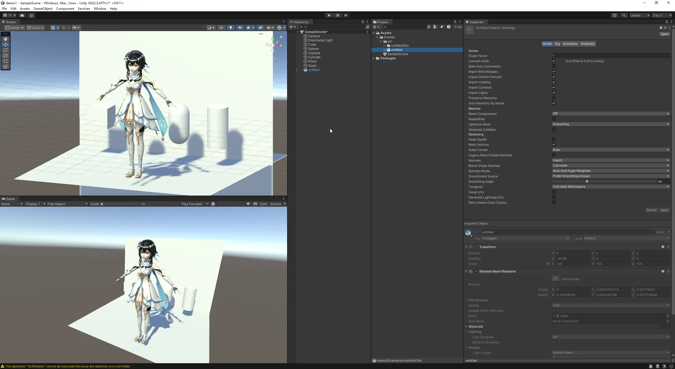Click Search by Label icon in Project
The width and height of the screenshot is (675, 369).
[442, 27]
